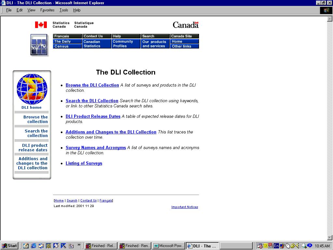333x250 pixels.
Task: Open the Help menu in the menu bar
Action: click(x=77, y=10)
